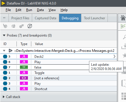Expand probe 5 details with right chevron

click(115, 56)
